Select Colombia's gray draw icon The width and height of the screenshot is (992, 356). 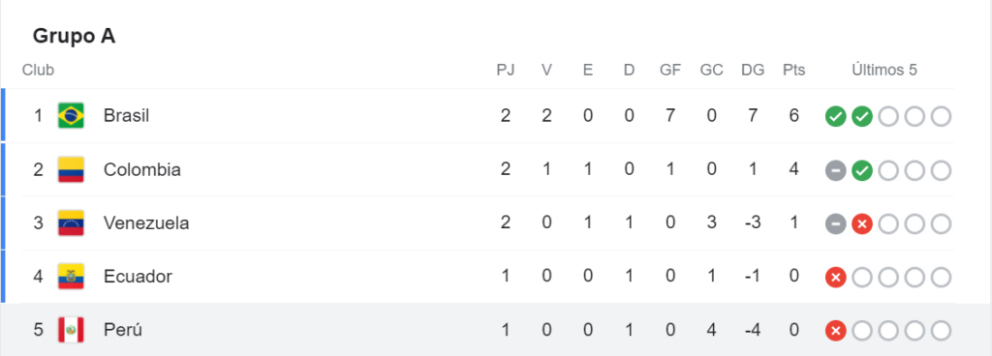coord(836,170)
